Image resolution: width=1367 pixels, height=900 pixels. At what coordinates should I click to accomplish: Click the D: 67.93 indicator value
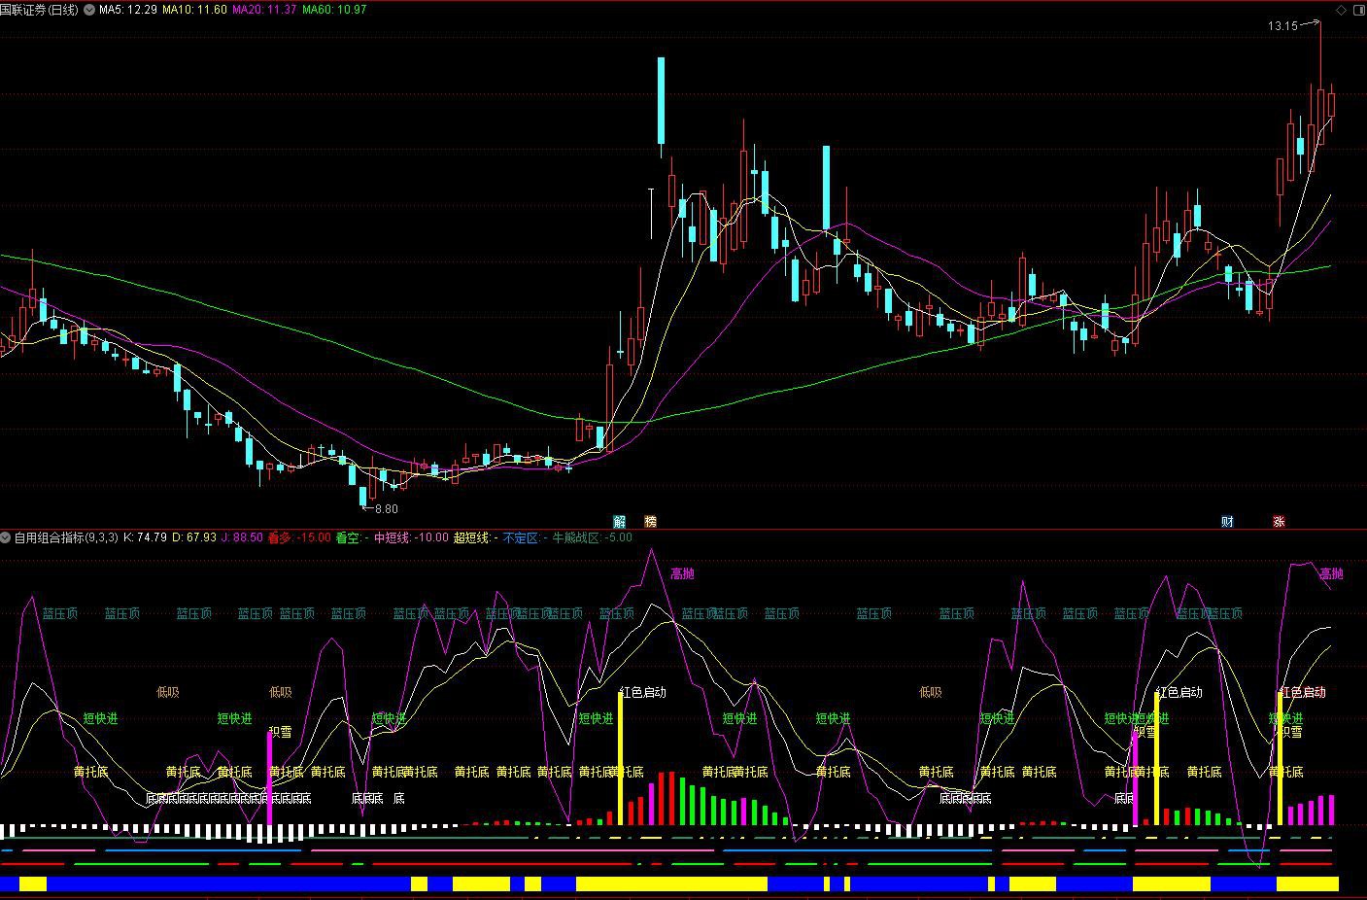[194, 537]
